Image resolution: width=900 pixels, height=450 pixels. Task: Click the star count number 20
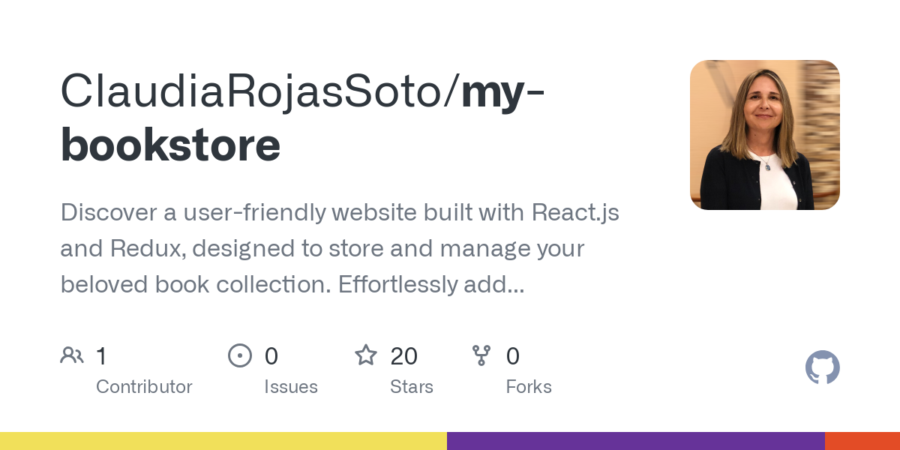pyautogui.click(x=404, y=356)
